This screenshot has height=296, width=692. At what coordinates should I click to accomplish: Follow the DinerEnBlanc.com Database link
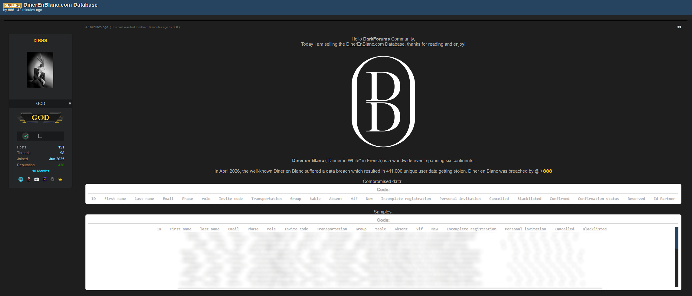point(375,44)
